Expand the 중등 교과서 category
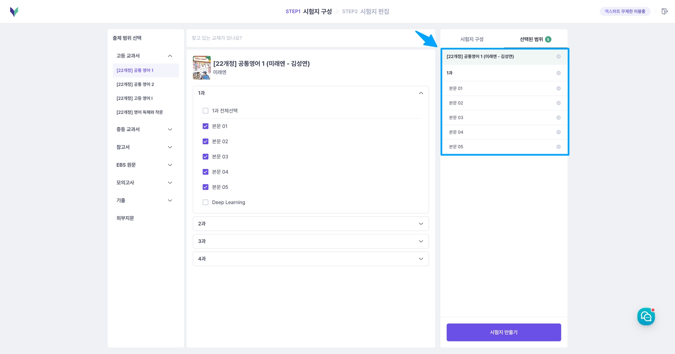The width and height of the screenshot is (675, 354). [x=144, y=130]
